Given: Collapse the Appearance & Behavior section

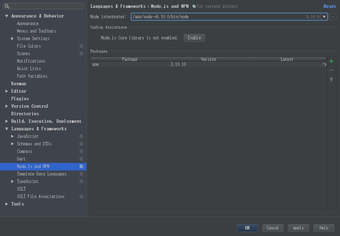Looking at the screenshot, I should [x=7, y=16].
